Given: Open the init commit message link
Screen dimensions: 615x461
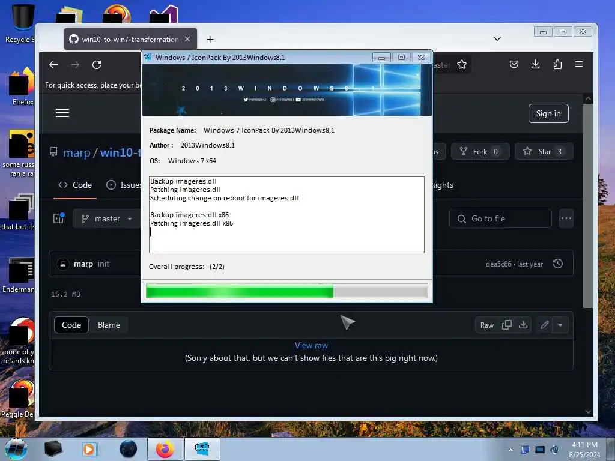Looking at the screenshot, I should coord(103,264).
